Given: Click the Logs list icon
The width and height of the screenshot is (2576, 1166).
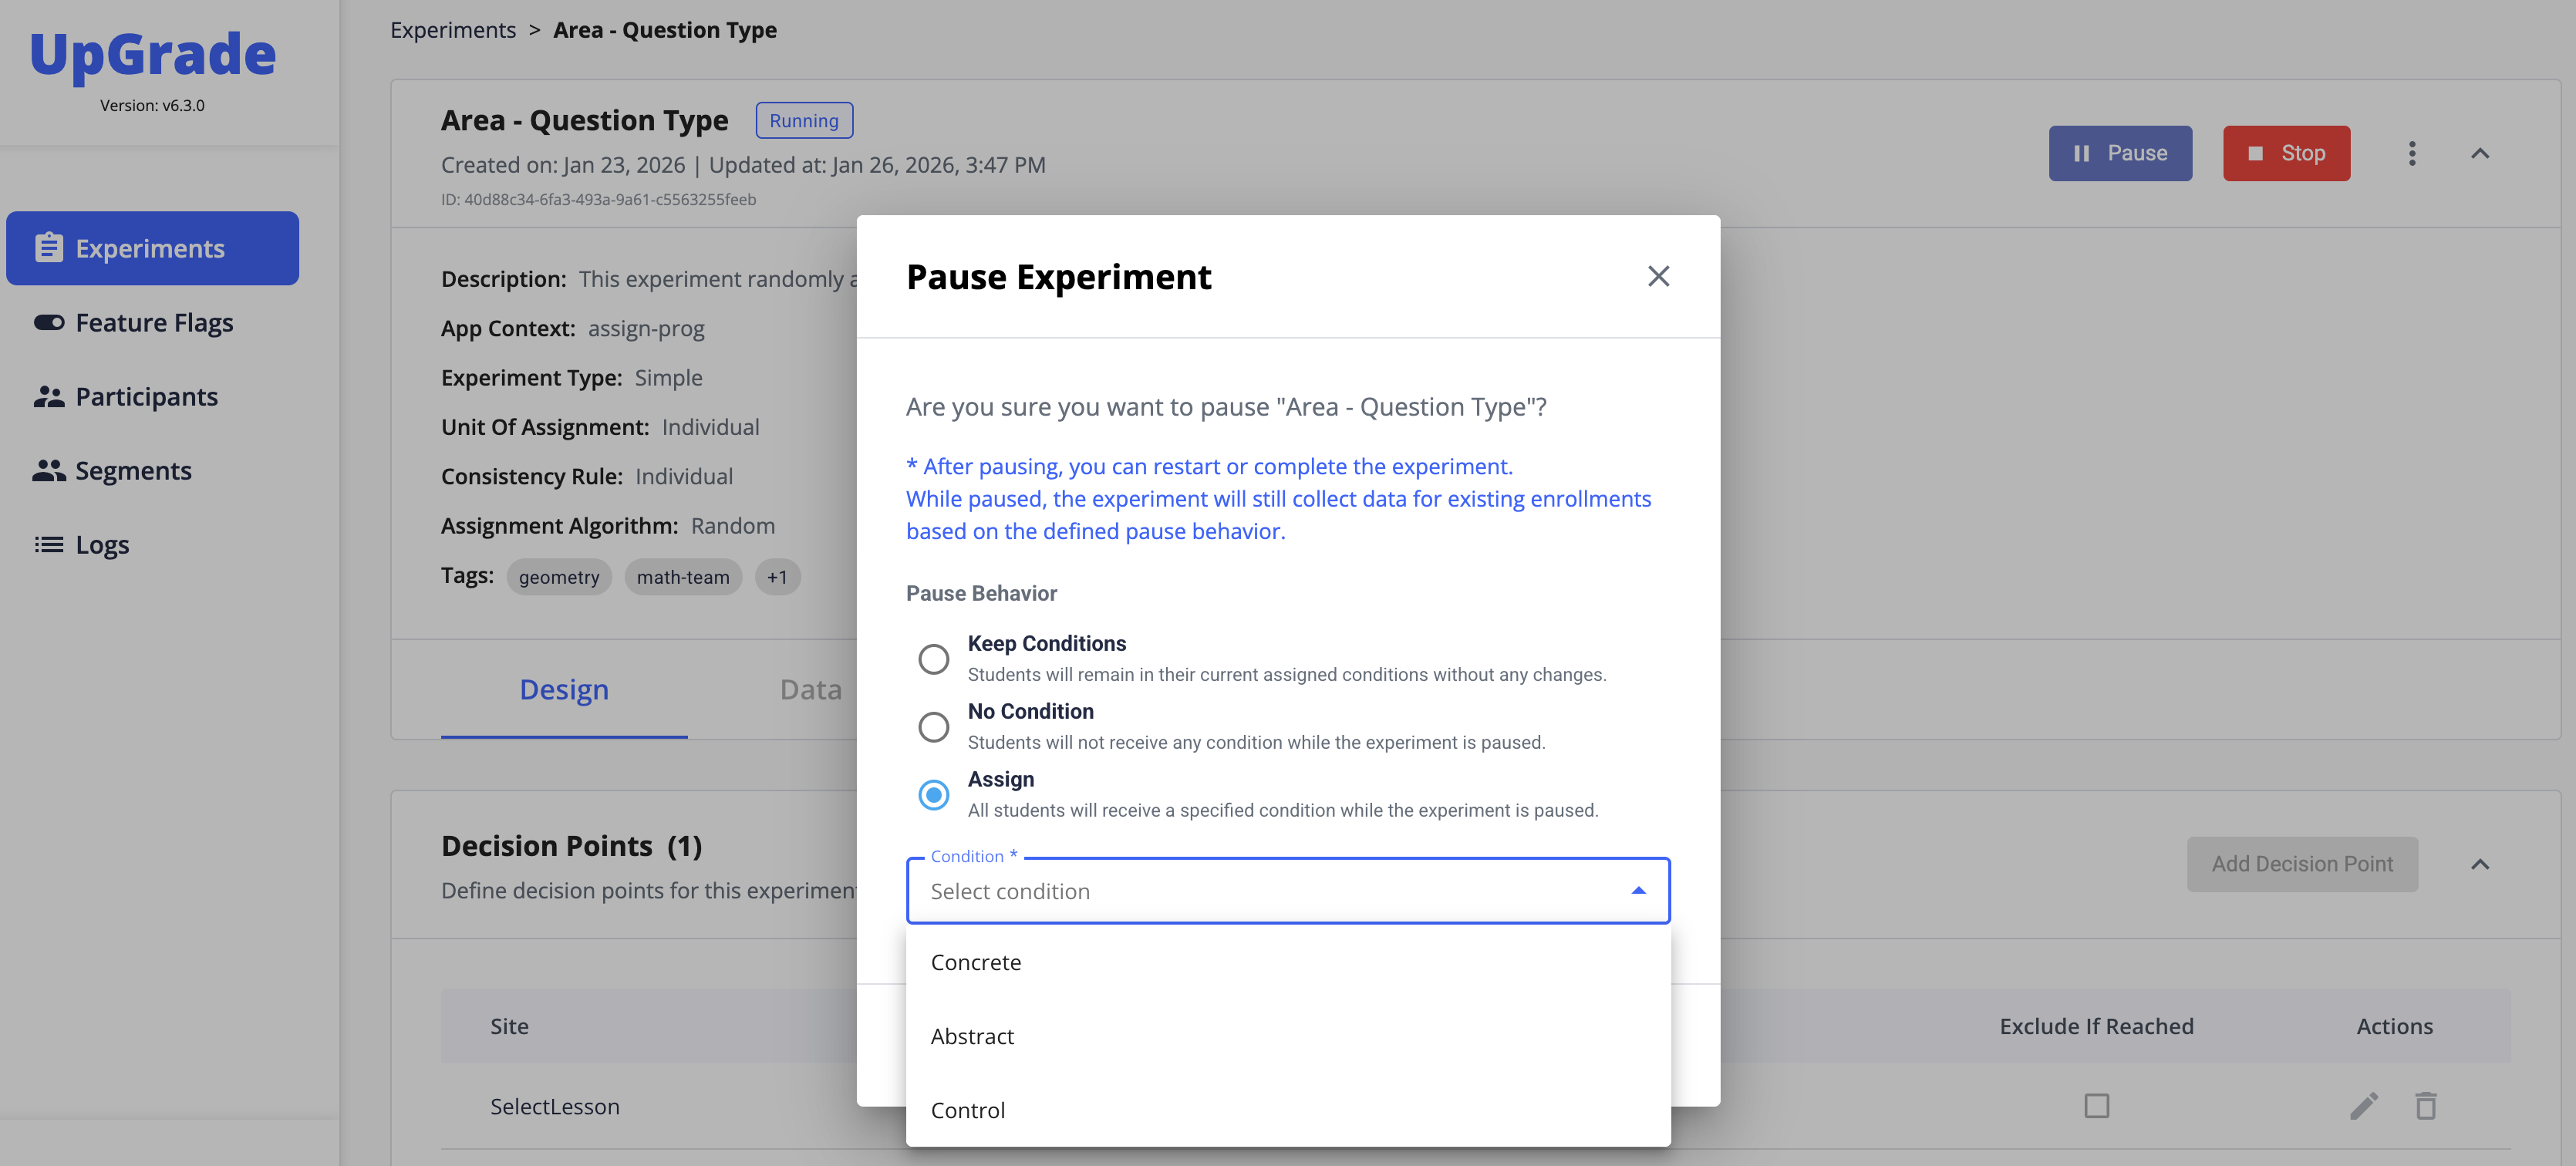Looking at the screenshot, I should (48, 545).
